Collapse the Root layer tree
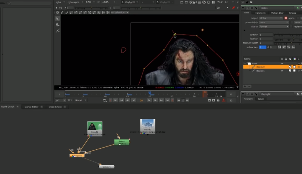 coord(245,63)
